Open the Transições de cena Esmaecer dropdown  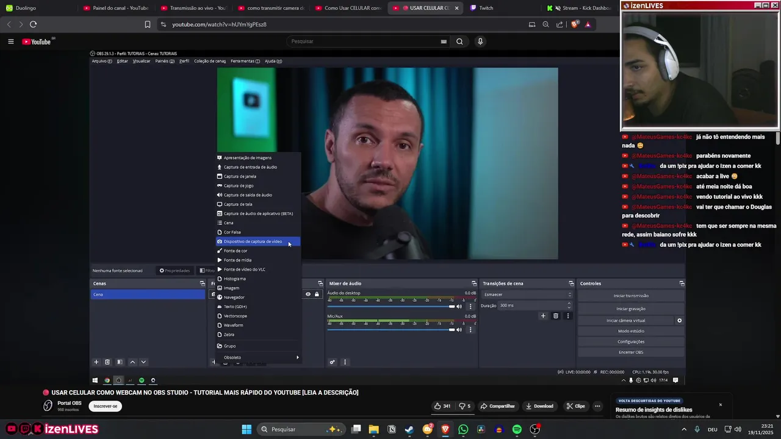tap(528, 294)
